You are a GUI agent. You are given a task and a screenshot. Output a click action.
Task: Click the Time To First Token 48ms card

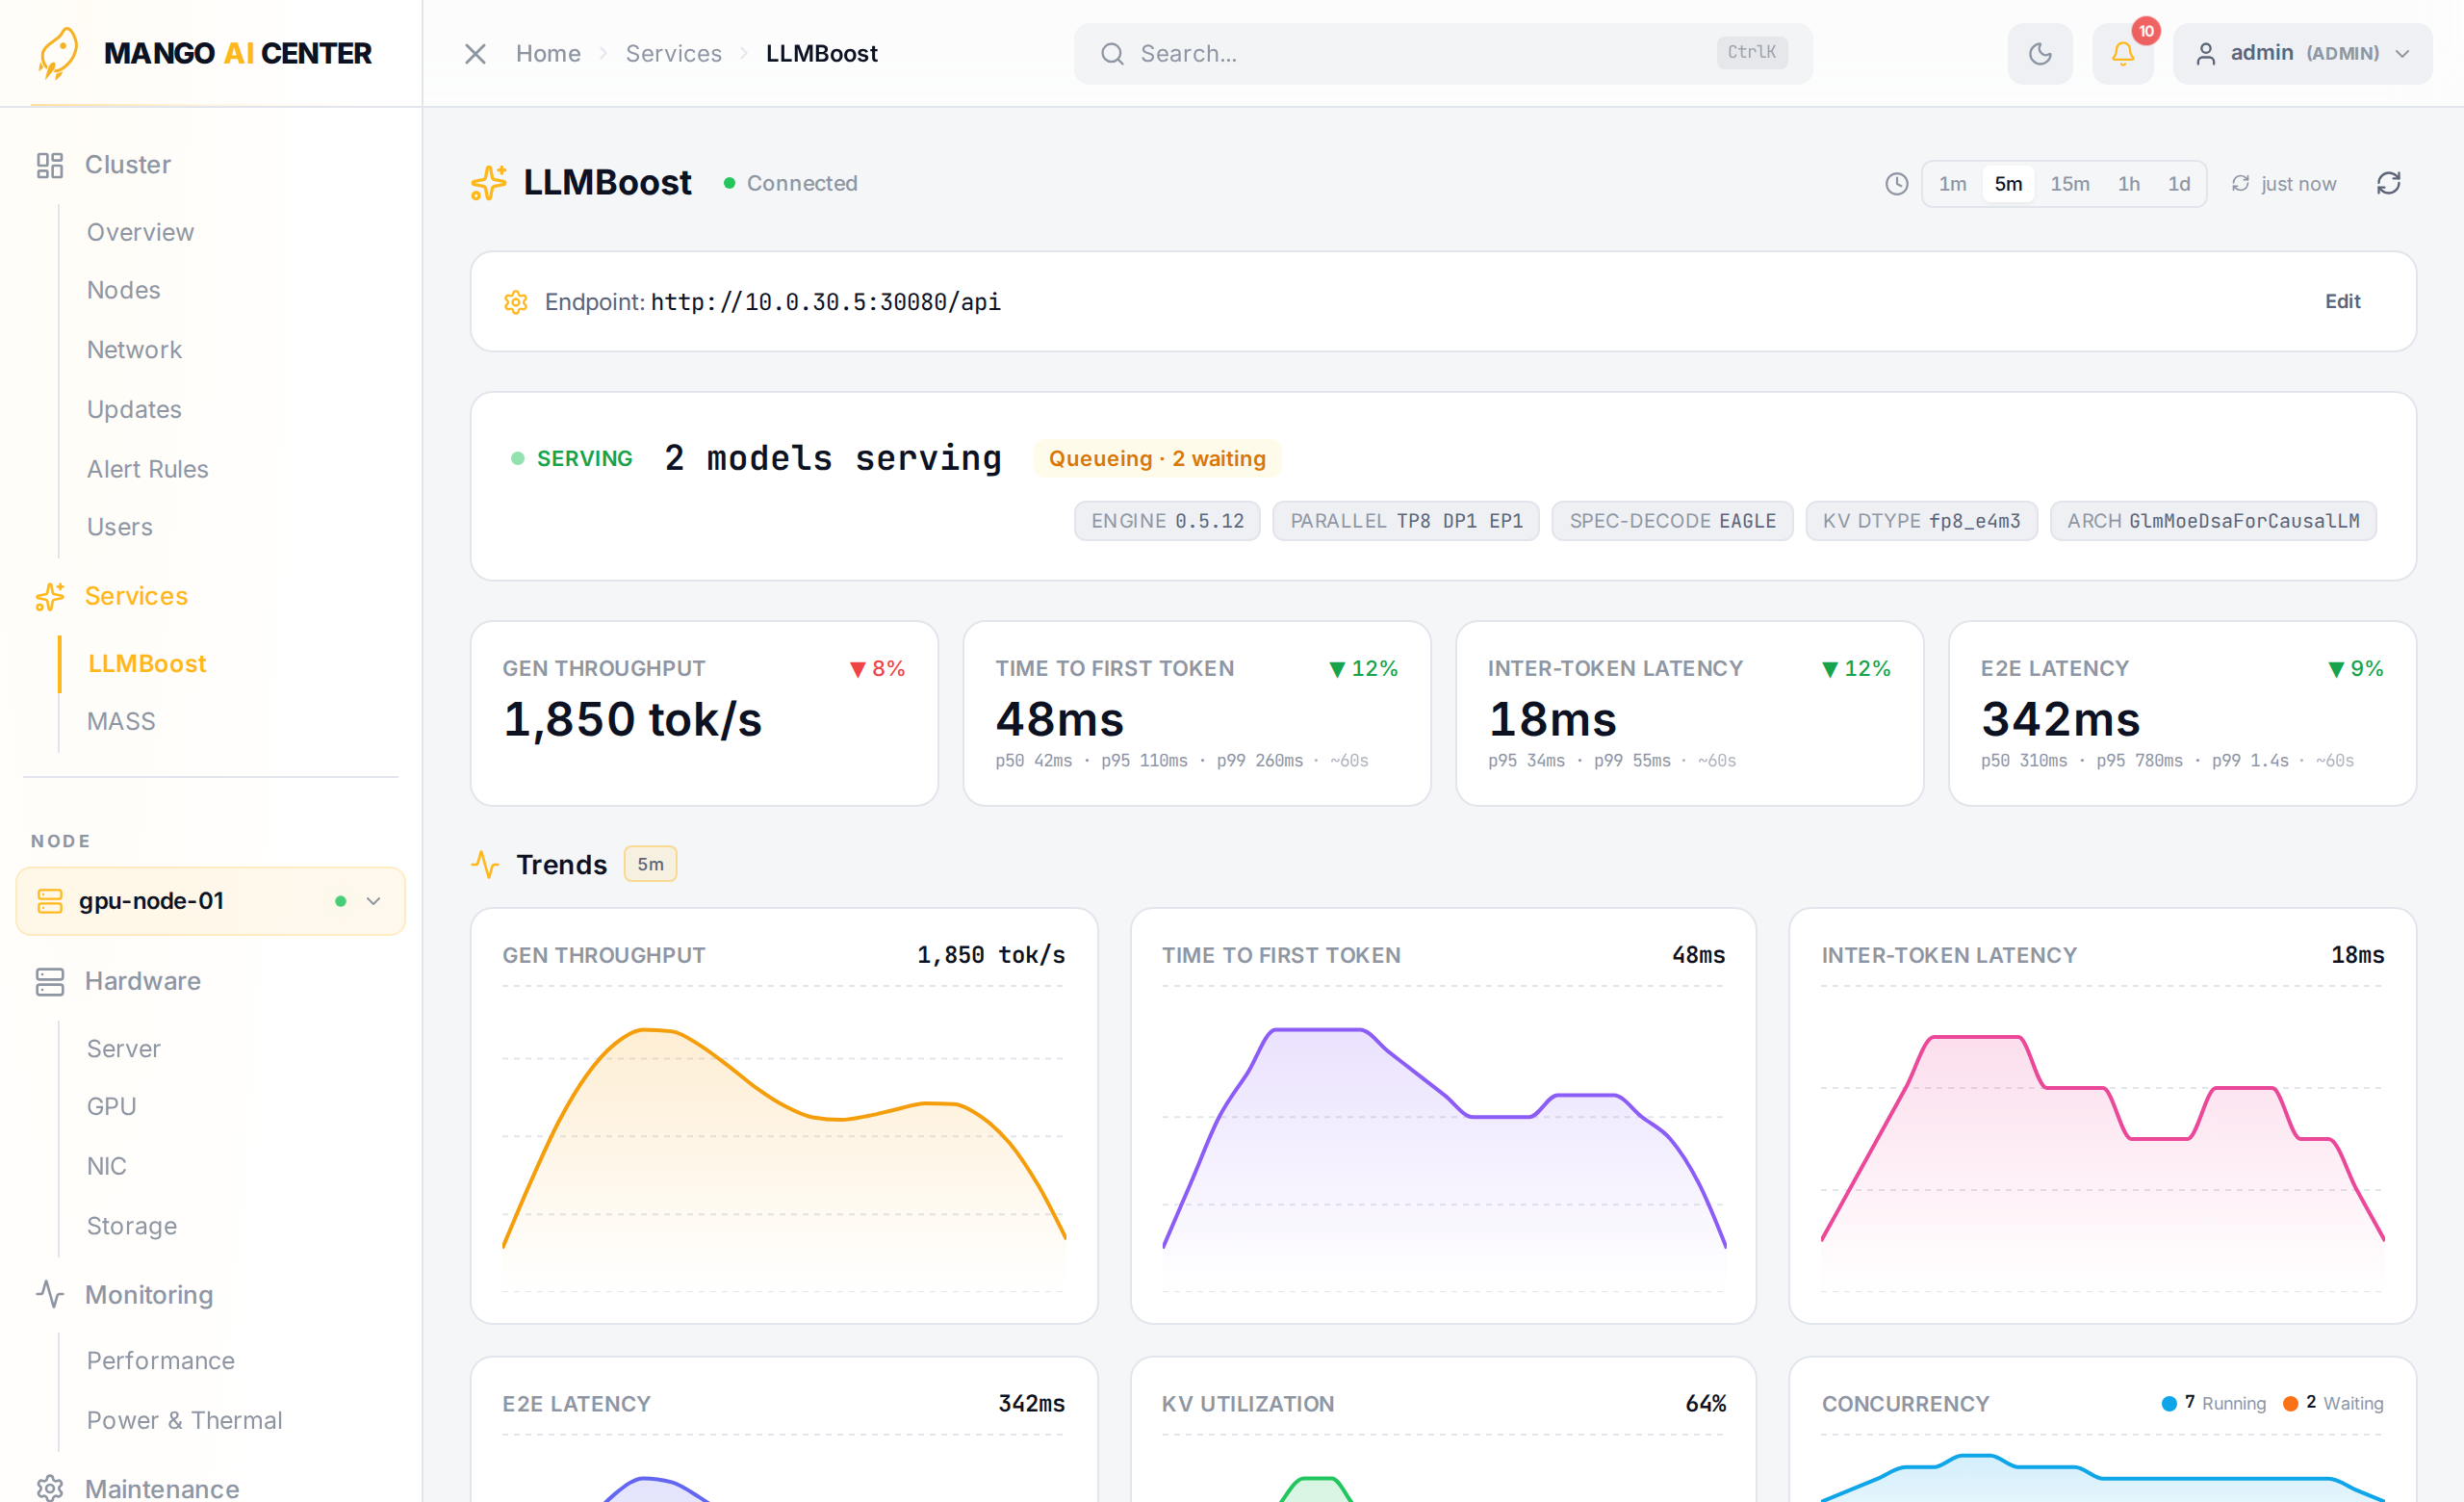(1196, 713)
